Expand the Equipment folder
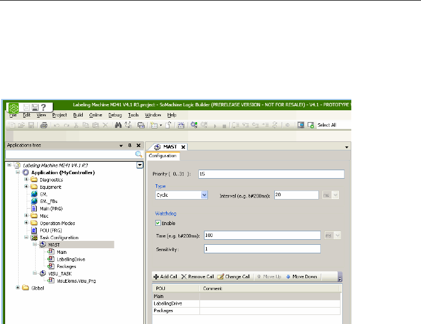 26,187
